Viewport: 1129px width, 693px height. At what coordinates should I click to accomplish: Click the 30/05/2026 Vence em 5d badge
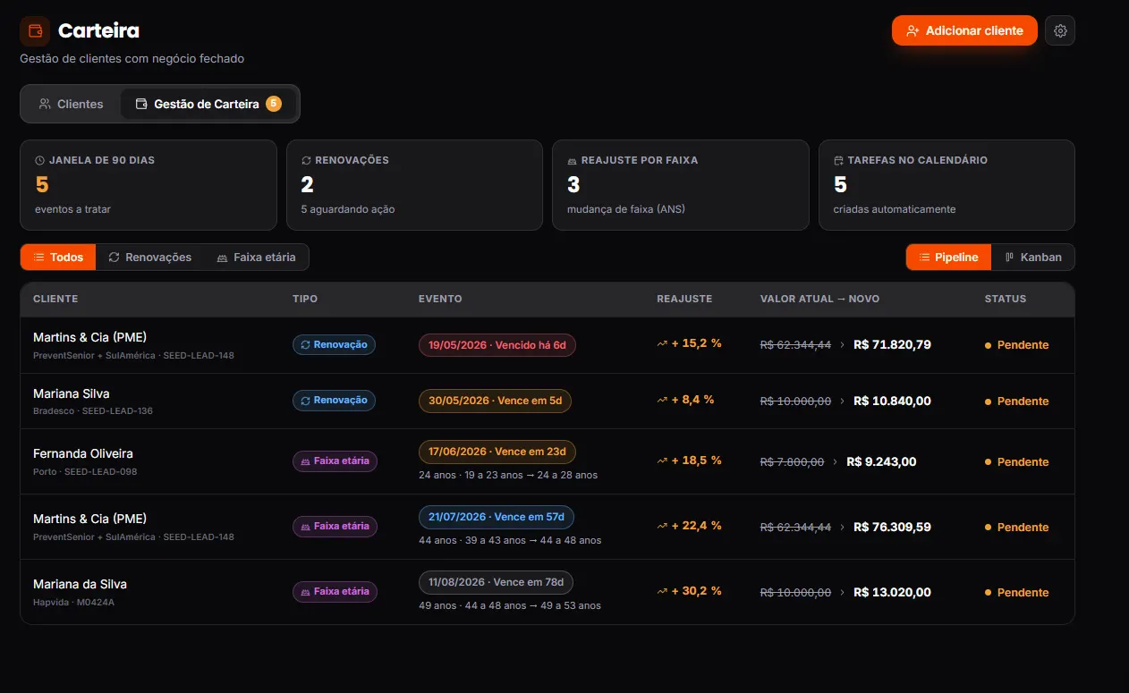click(x=495, y=401)
